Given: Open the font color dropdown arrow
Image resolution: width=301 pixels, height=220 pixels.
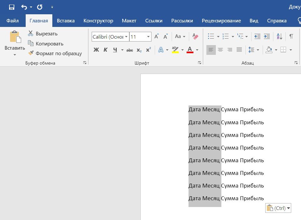Looking at the screenshot, I should 197,50.
